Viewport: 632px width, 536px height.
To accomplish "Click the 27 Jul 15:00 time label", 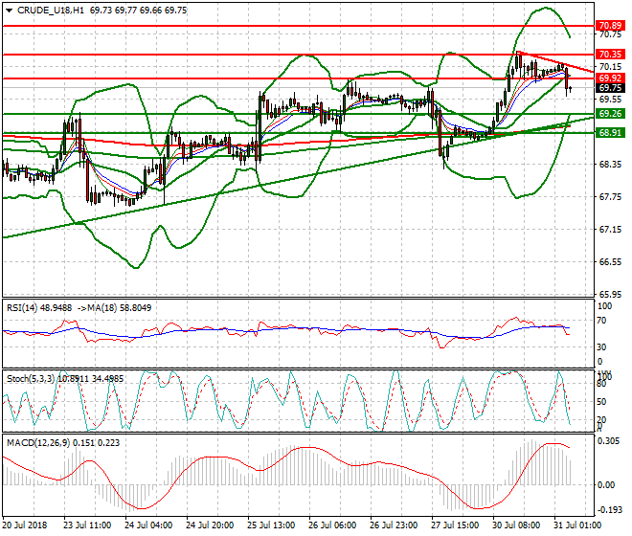I will (455, 525).
